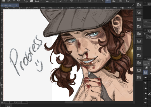Toggle the snap-to-ruler icon left of the highlighted one
The width and height of the screenshot is (151, 107).
pos(102,1)
